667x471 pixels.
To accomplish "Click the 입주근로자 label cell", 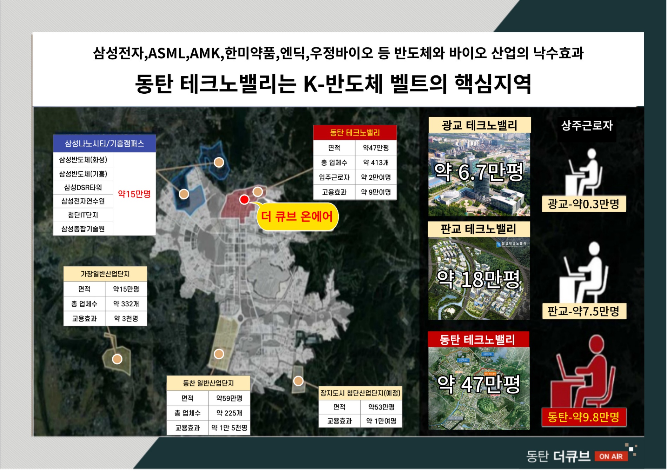I will point(334,177).
